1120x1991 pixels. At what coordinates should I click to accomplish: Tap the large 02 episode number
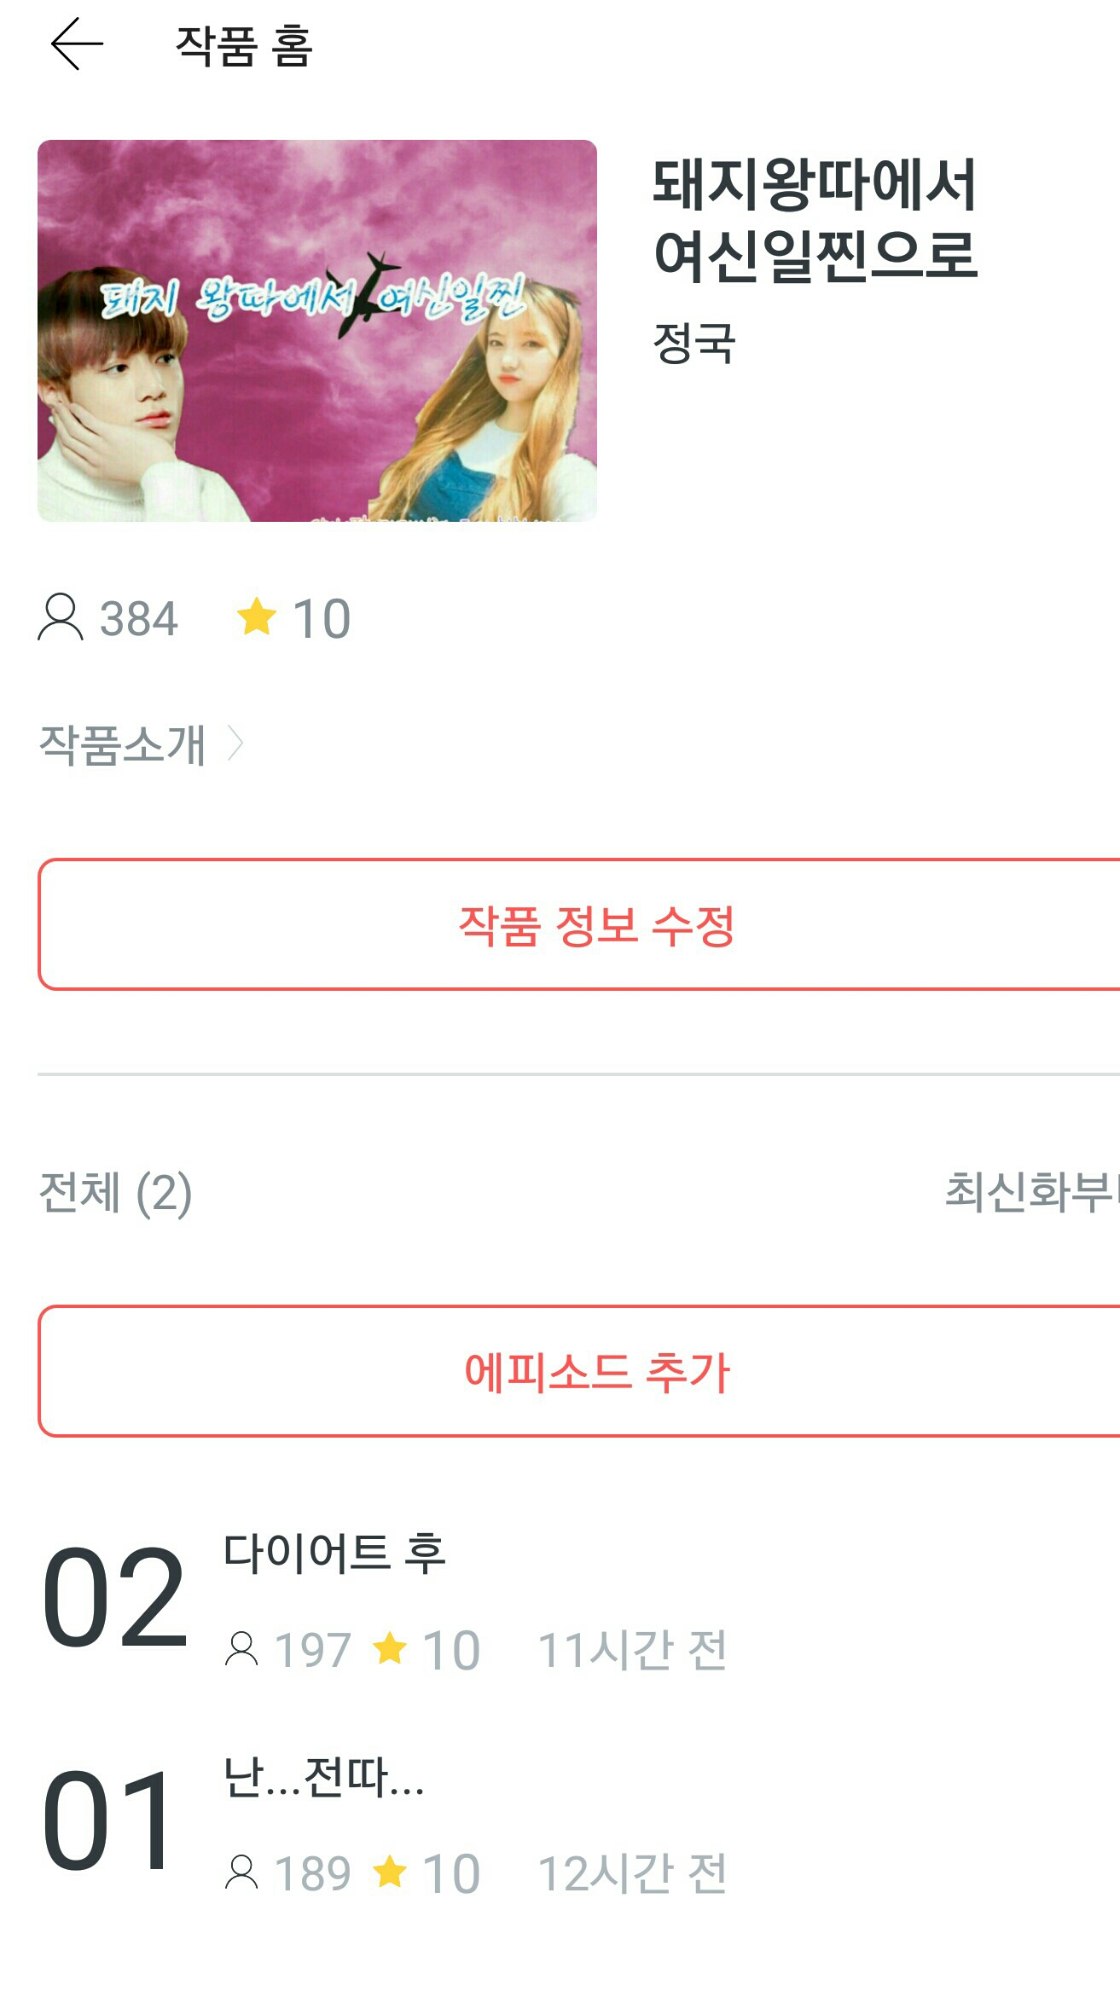tap(115, 1597)
